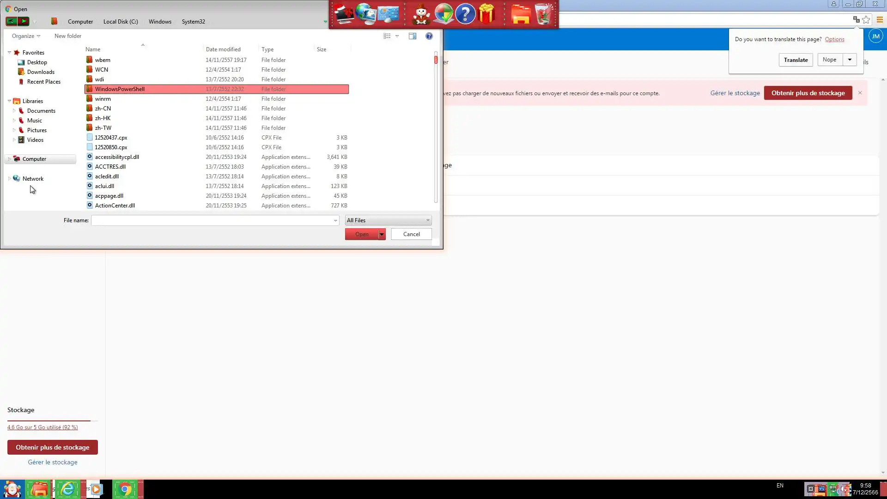887x499 pixels.
Task: Click the File name input field
Action: point(213,220)
